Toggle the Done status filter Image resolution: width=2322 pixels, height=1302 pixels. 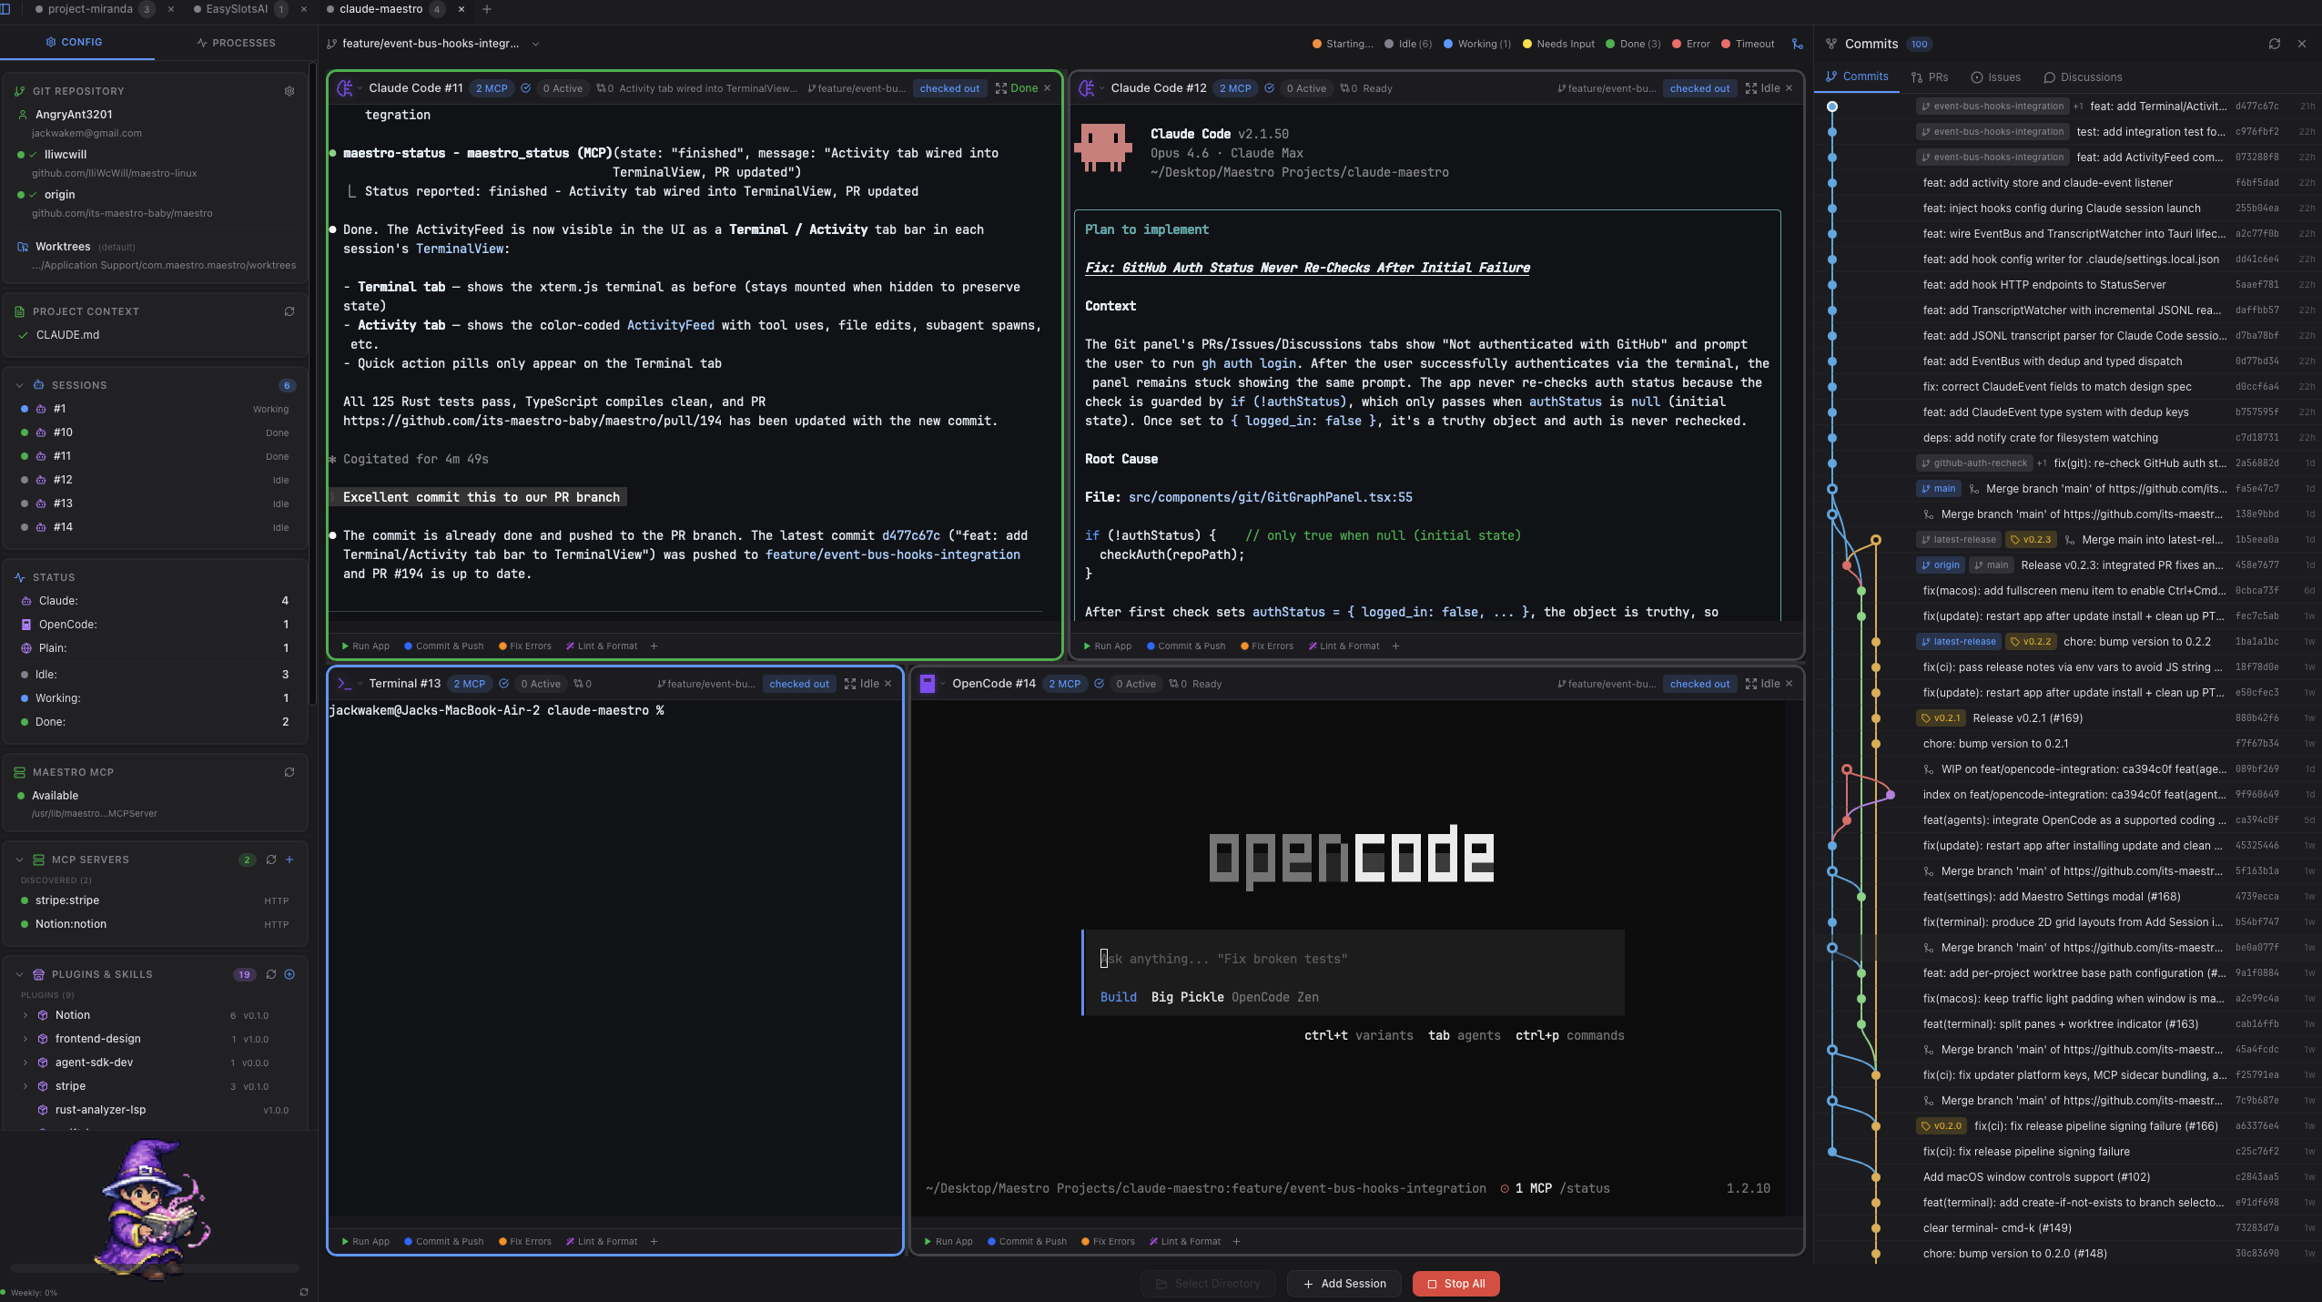pos(1633,44)
